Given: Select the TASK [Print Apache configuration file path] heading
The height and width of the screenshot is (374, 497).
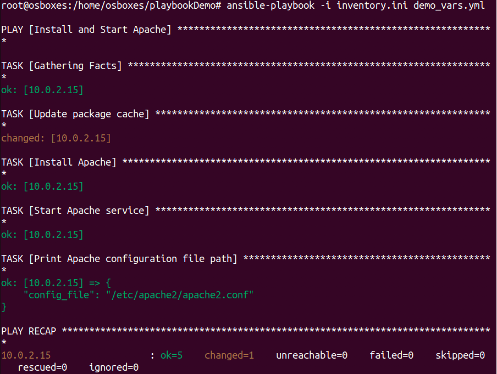Looking at the screenshot, I should [118, 258].
